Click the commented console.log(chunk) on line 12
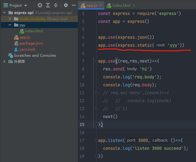Image resolution: width=196 pixels, height=162 pixels. click(x=149, y=101)
